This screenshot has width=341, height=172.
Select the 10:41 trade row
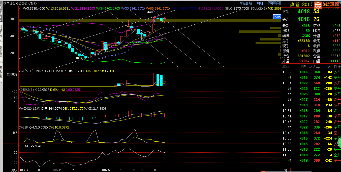click(x=311, y=116)
